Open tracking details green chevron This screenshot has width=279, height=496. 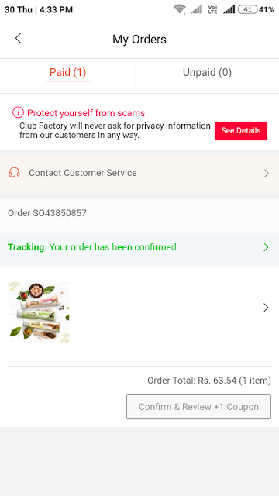(266, 247)
